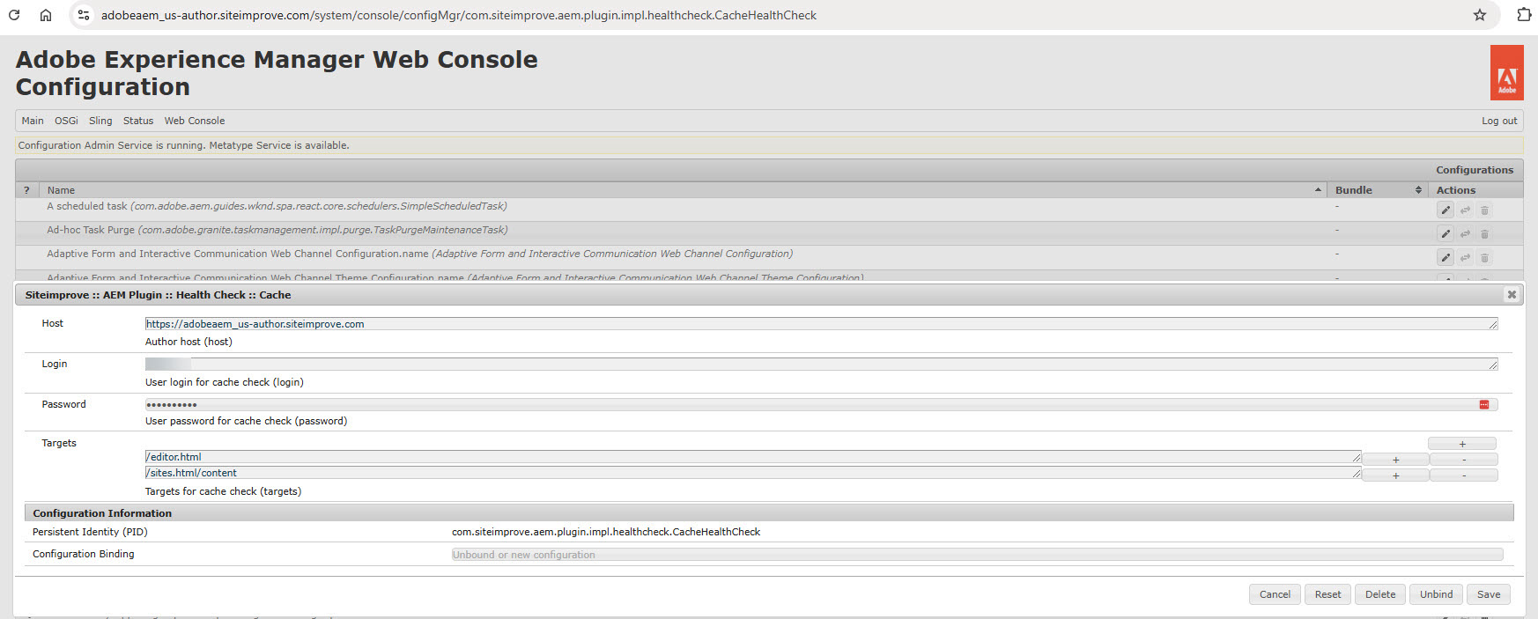Bookmark this page with the star icon

click(1480, 15)
